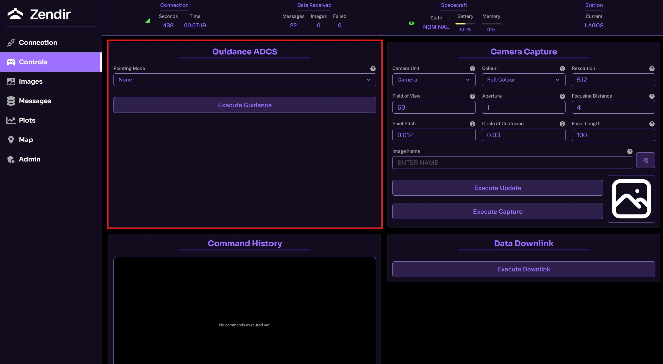Go to the Map sidebar item

[x=26, y=140]
